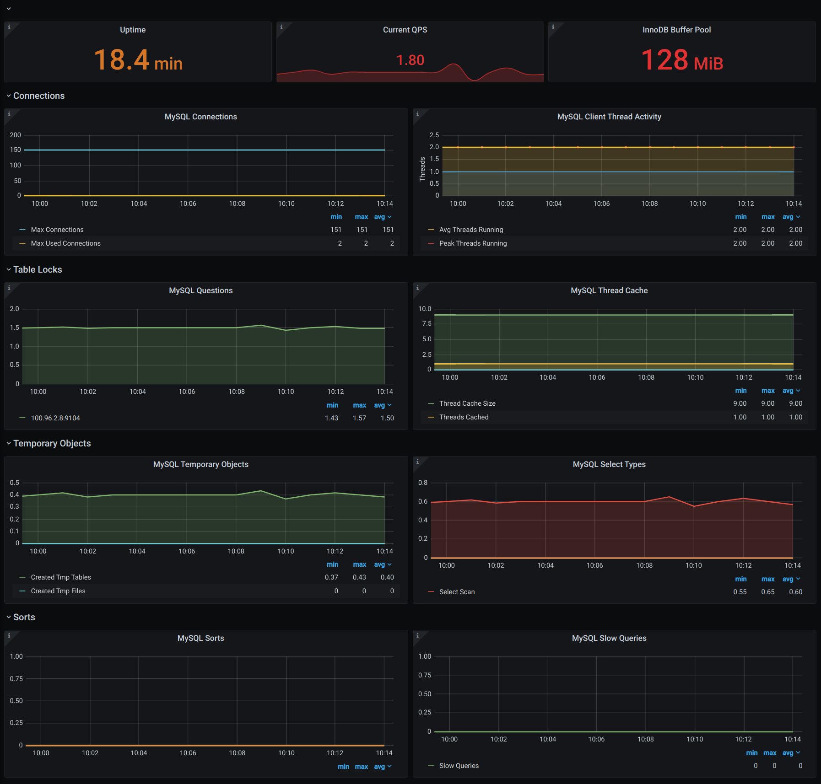Open info icon on Uptime panel

9,27
